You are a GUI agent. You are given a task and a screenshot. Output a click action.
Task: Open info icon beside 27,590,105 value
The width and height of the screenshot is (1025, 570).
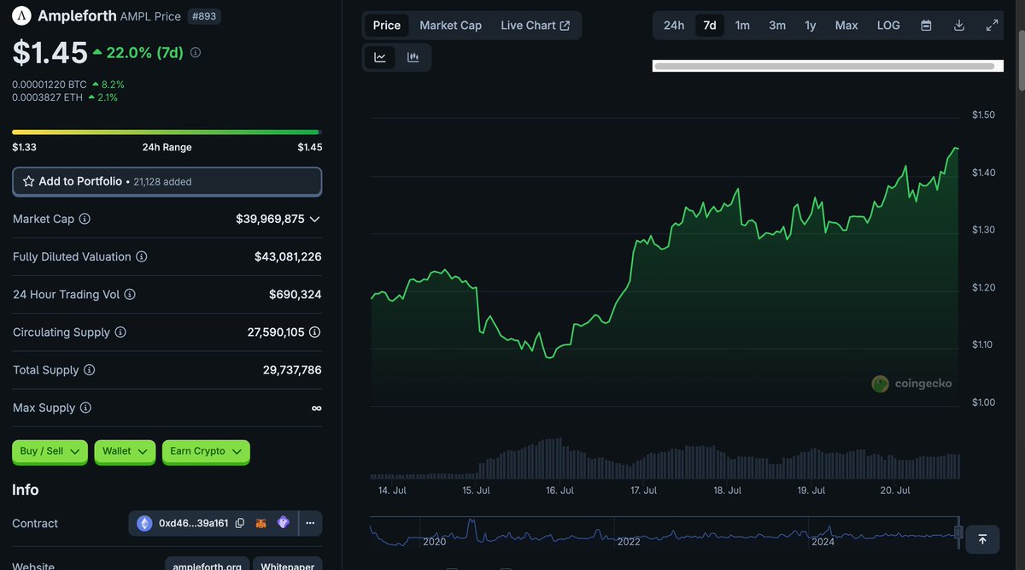pos(314,332)
